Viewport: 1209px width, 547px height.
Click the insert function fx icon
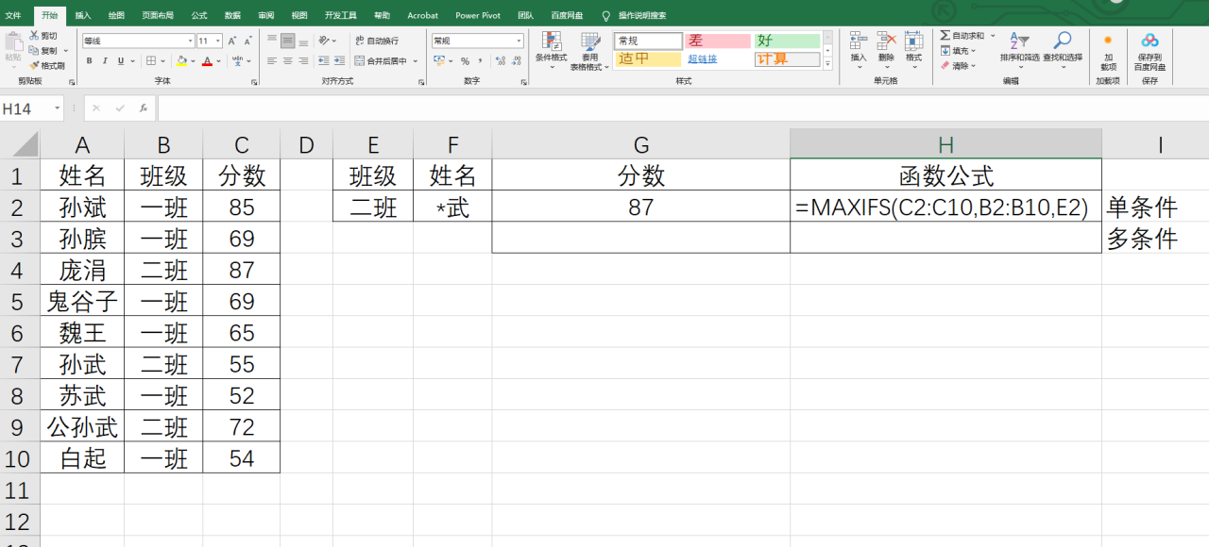(143, 108)
